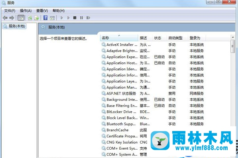Click gear icon beside CNG Key Isolation
The height and width of the screenshot is (158, 238).
click(104, 142)
